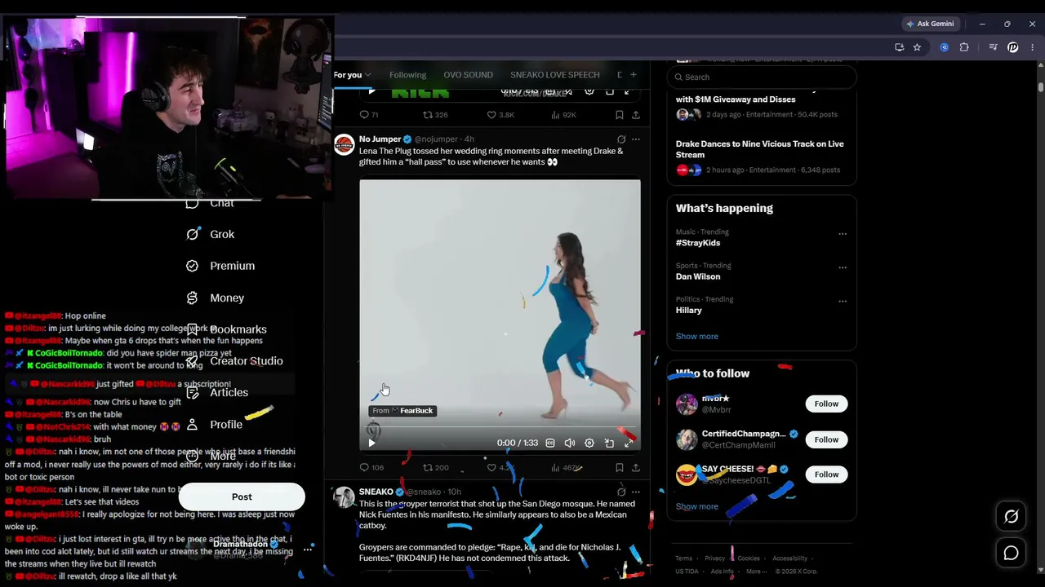
Task: Click the install app icon in address bar
Action: 900,47
